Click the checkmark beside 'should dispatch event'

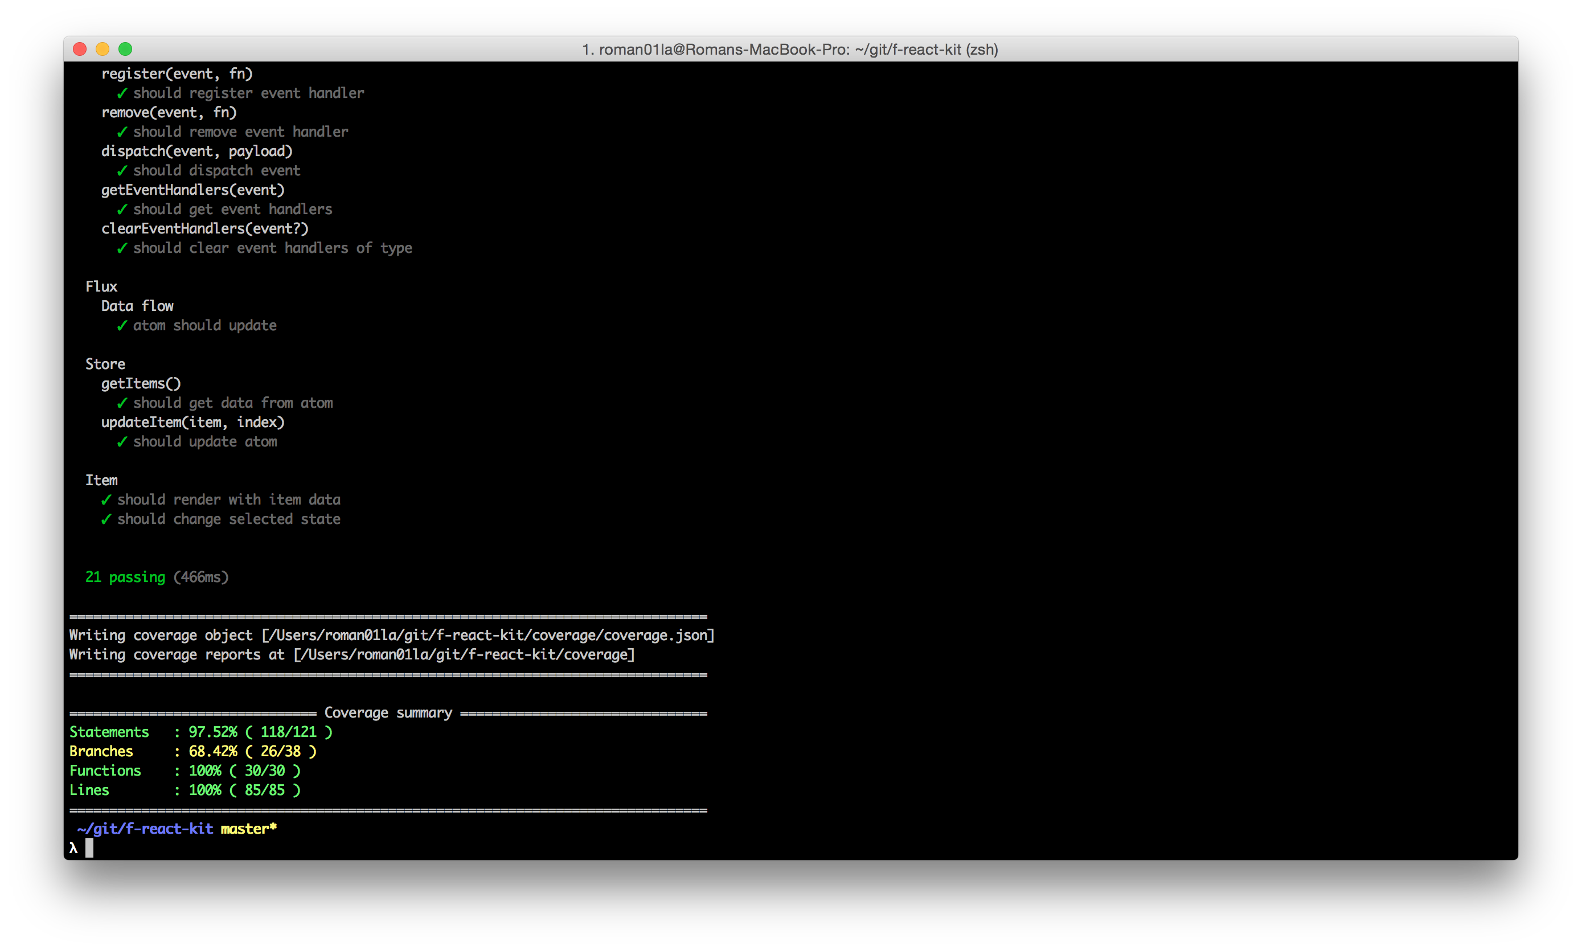coord(122,171)
